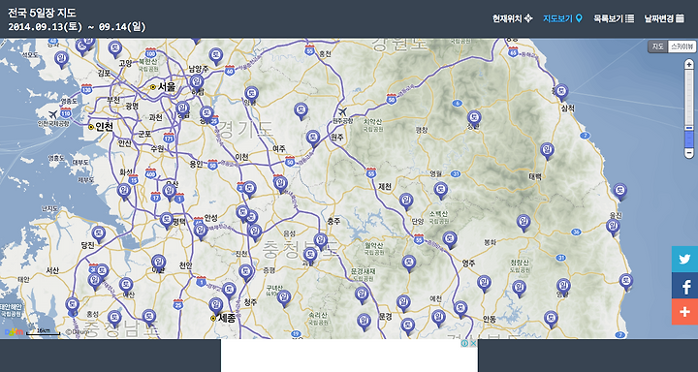
Task: Click the 일 marker west of 석모도
Action: pos(61,60)
